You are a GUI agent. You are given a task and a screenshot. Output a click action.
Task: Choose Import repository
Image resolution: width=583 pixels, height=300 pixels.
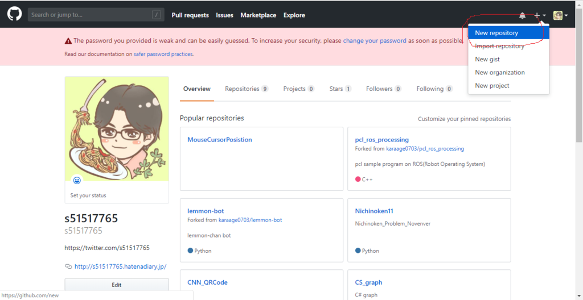[508, 46]
